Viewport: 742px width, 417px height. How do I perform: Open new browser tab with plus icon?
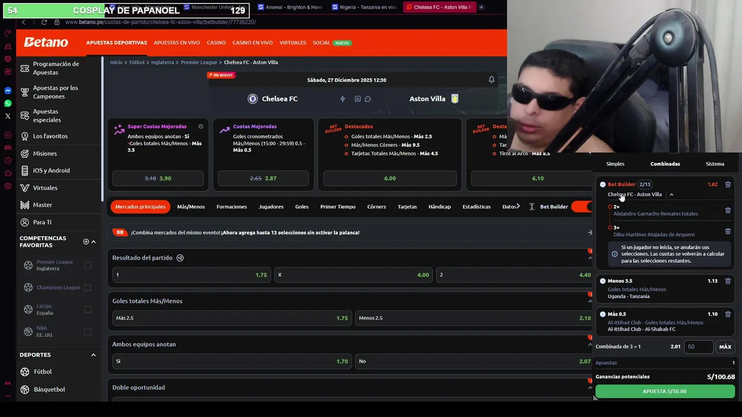481,7
